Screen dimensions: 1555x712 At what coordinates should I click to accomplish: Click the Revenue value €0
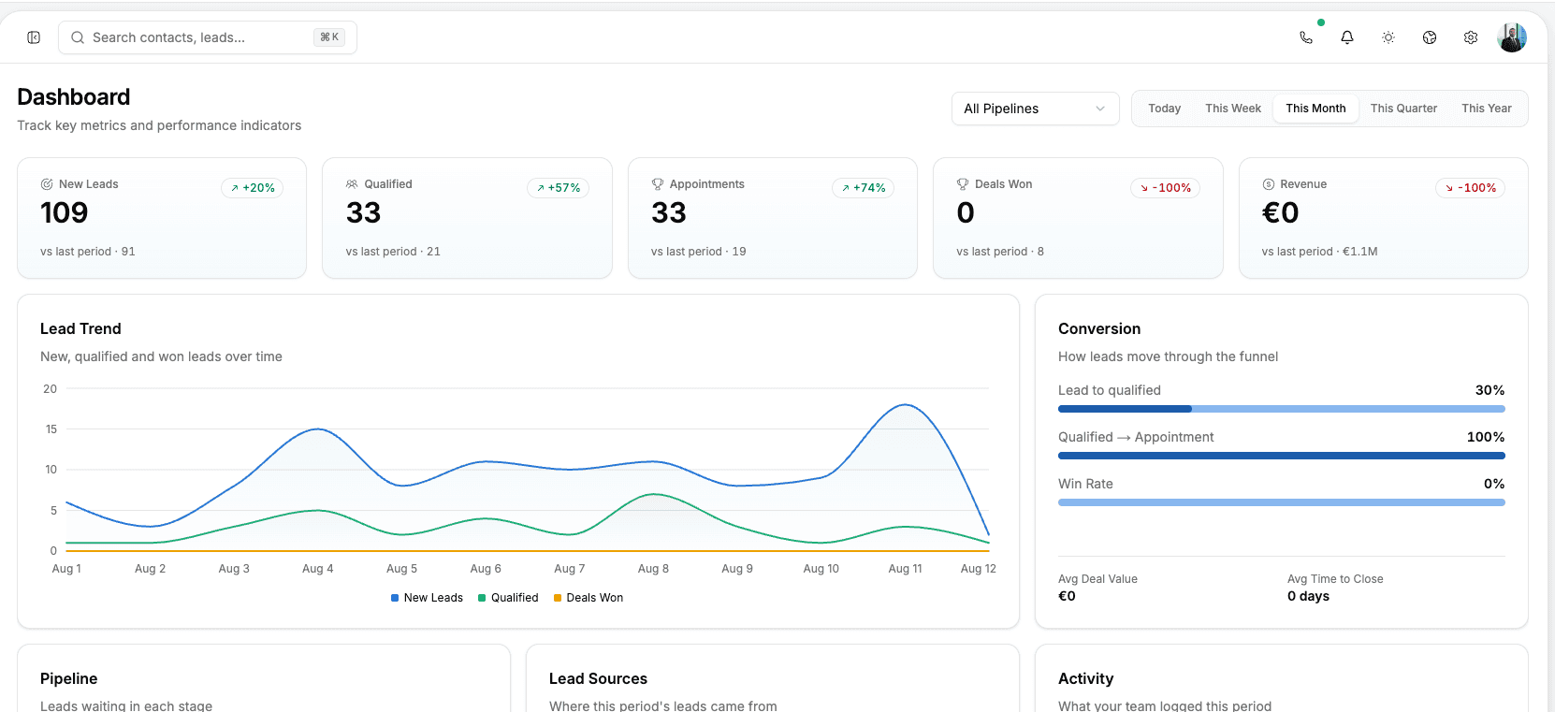[1281, 213]
